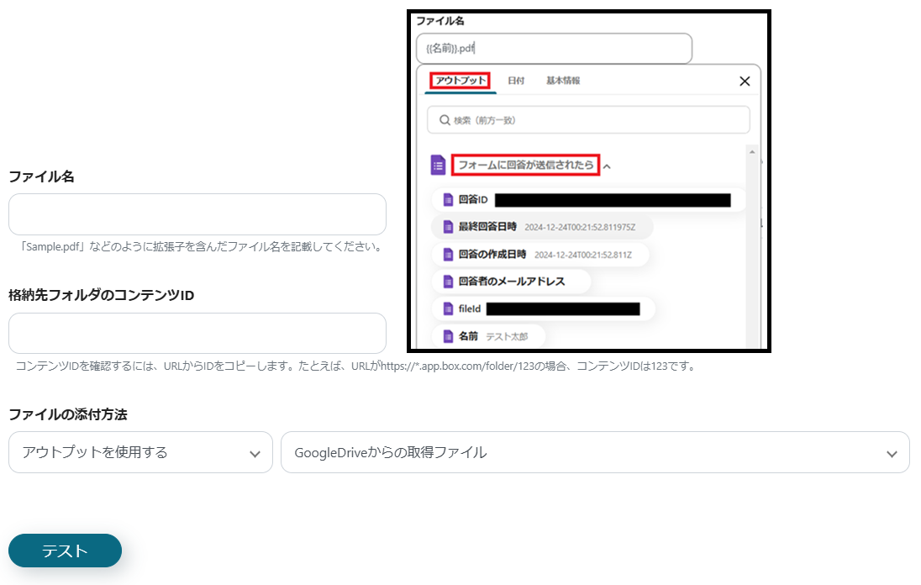Switch to the 日付 tab
Screen dimensions: 921x585
(x=516, y=81)
